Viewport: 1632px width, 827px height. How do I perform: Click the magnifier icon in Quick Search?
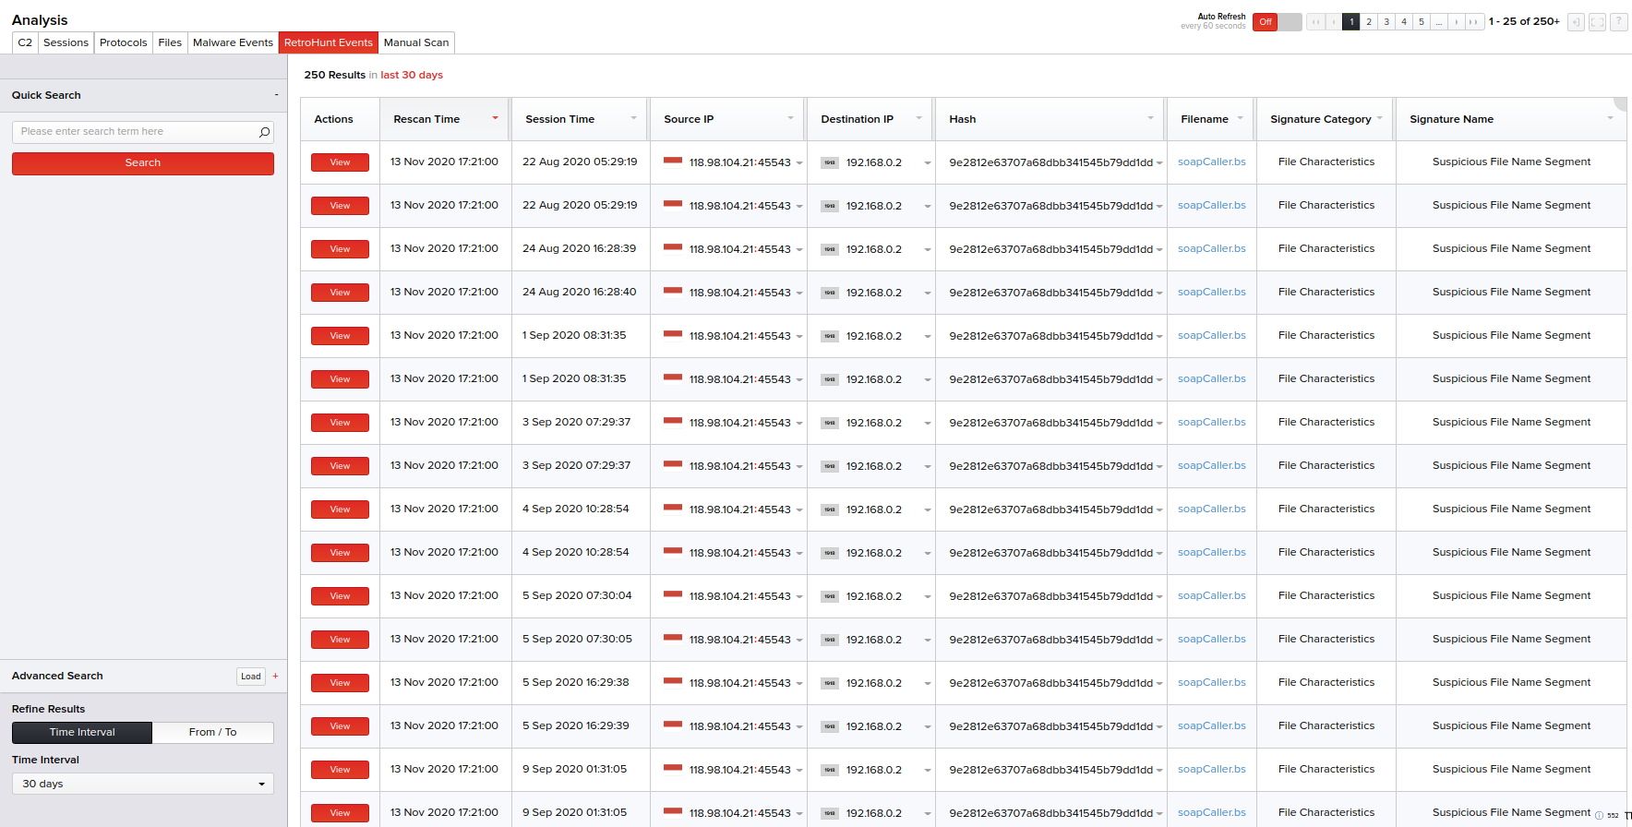[x=264, y=132]
